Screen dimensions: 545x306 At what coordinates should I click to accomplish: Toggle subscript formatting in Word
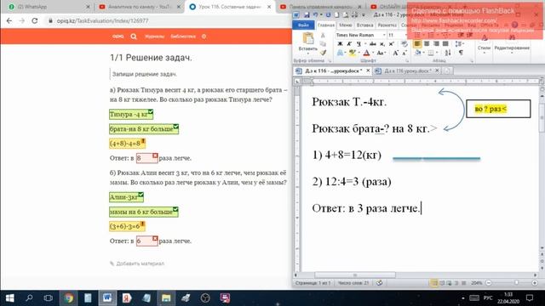(x=382, y=44)
